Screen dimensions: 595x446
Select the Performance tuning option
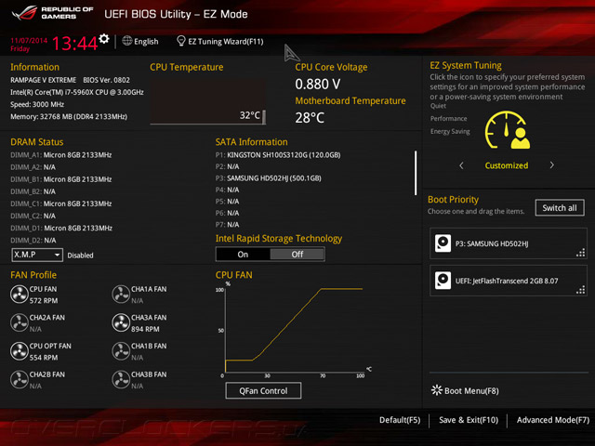[448, 119]
